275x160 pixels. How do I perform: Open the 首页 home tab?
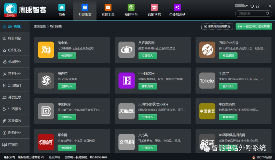point(62,10)
